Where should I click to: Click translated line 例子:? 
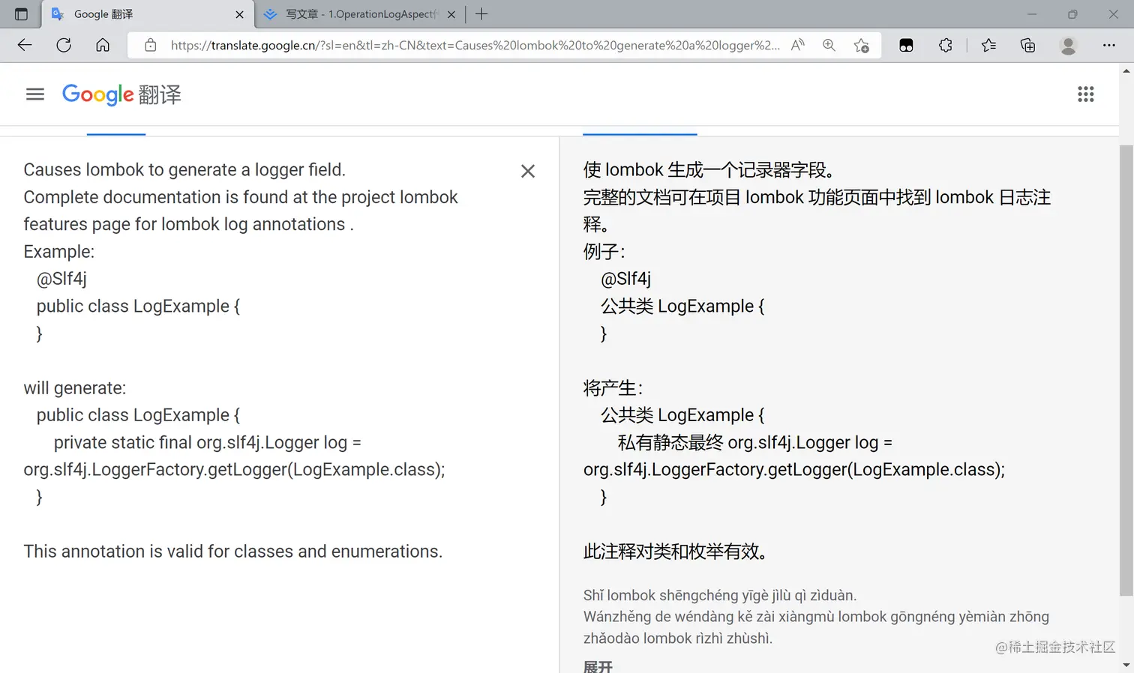coord(604,252)
